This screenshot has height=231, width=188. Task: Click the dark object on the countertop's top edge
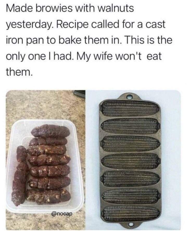[x=80, y=94]
